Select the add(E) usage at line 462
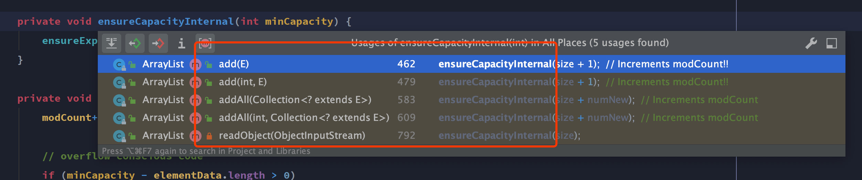 click(x=471, y=64)
